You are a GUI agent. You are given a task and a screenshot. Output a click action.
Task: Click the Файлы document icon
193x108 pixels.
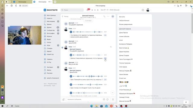pos(45,70)
